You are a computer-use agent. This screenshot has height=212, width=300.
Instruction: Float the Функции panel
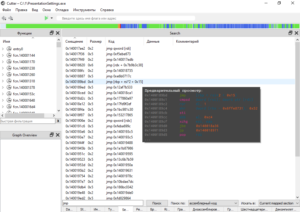(x=52, y=33)
